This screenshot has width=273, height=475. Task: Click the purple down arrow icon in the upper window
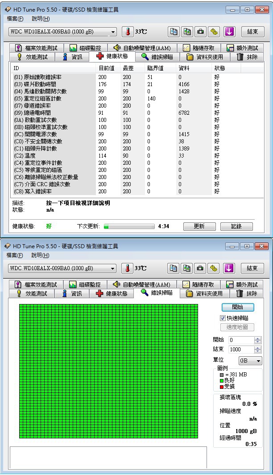pos(229,32)
